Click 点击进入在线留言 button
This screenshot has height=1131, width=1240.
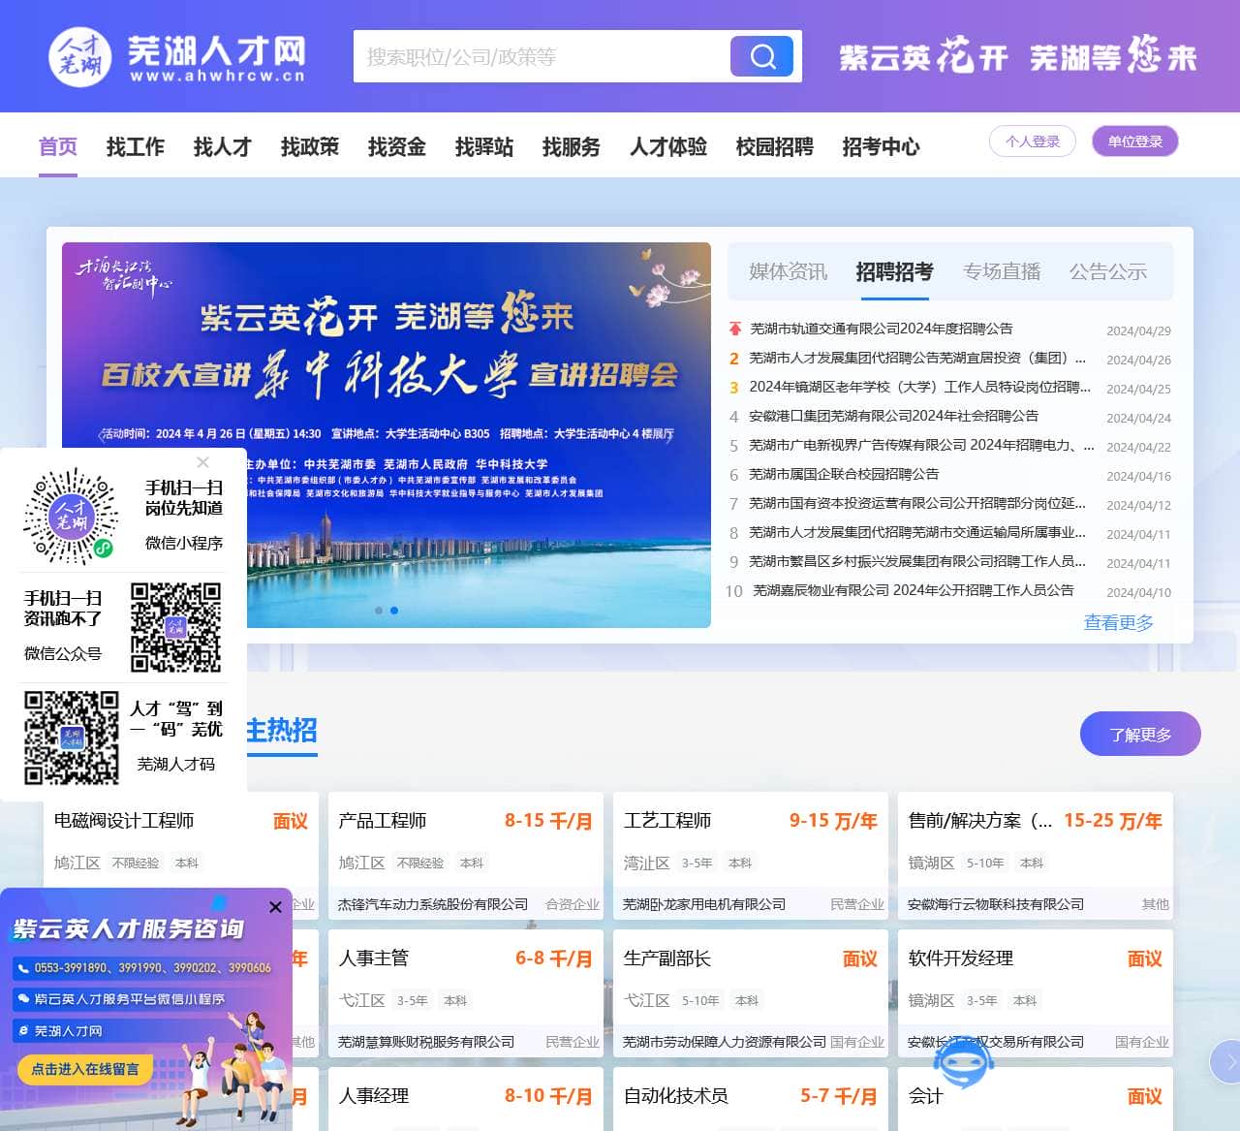pos(85,1069)
